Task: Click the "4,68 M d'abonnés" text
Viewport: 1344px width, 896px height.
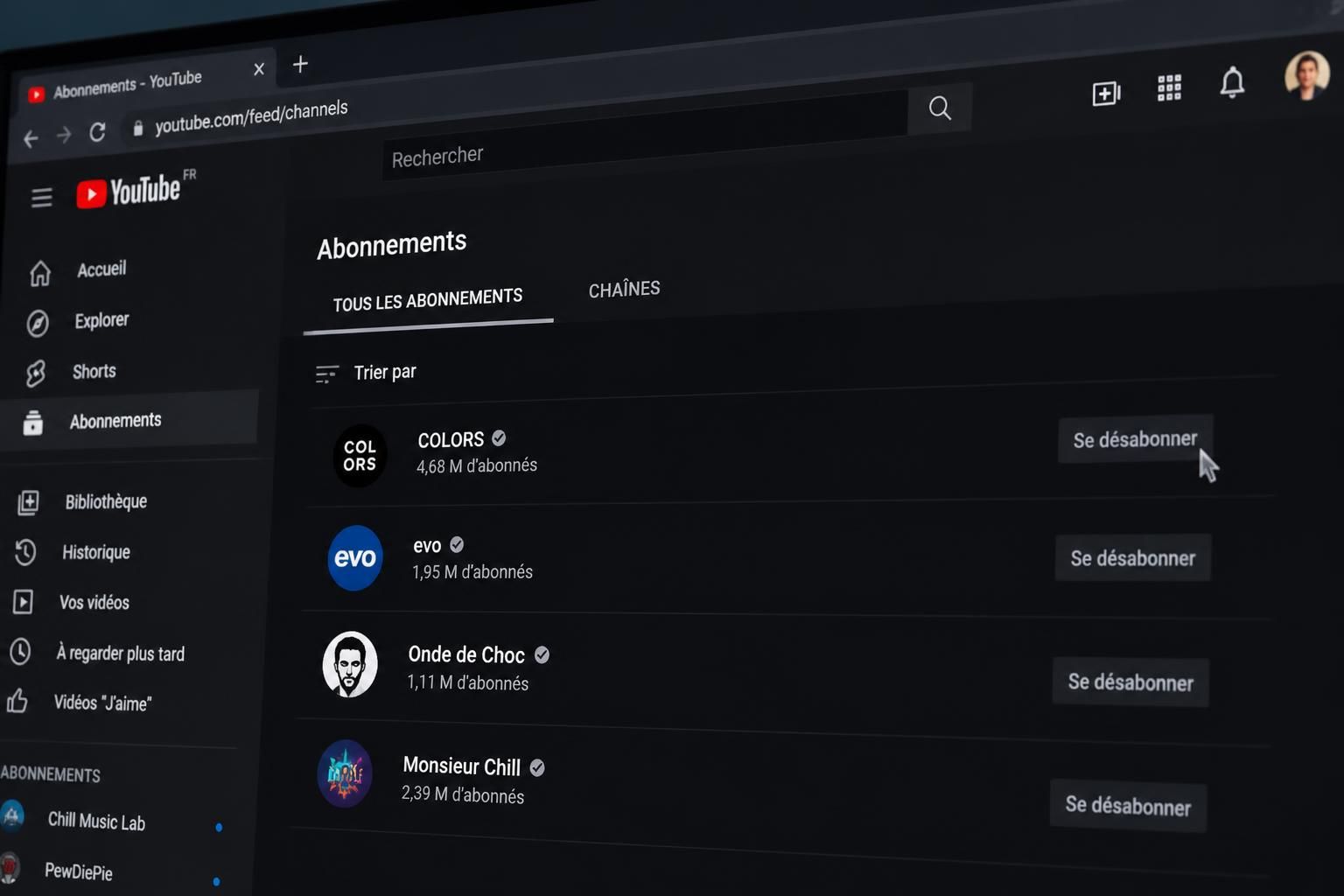Action: (477, 465)
